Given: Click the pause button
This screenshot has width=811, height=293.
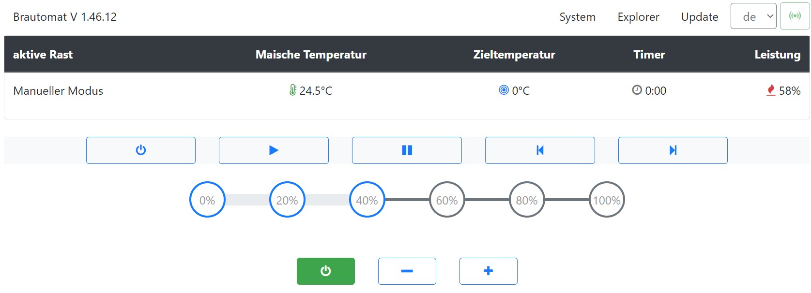Looking at the screenshot, I should (x=407, y=150).
